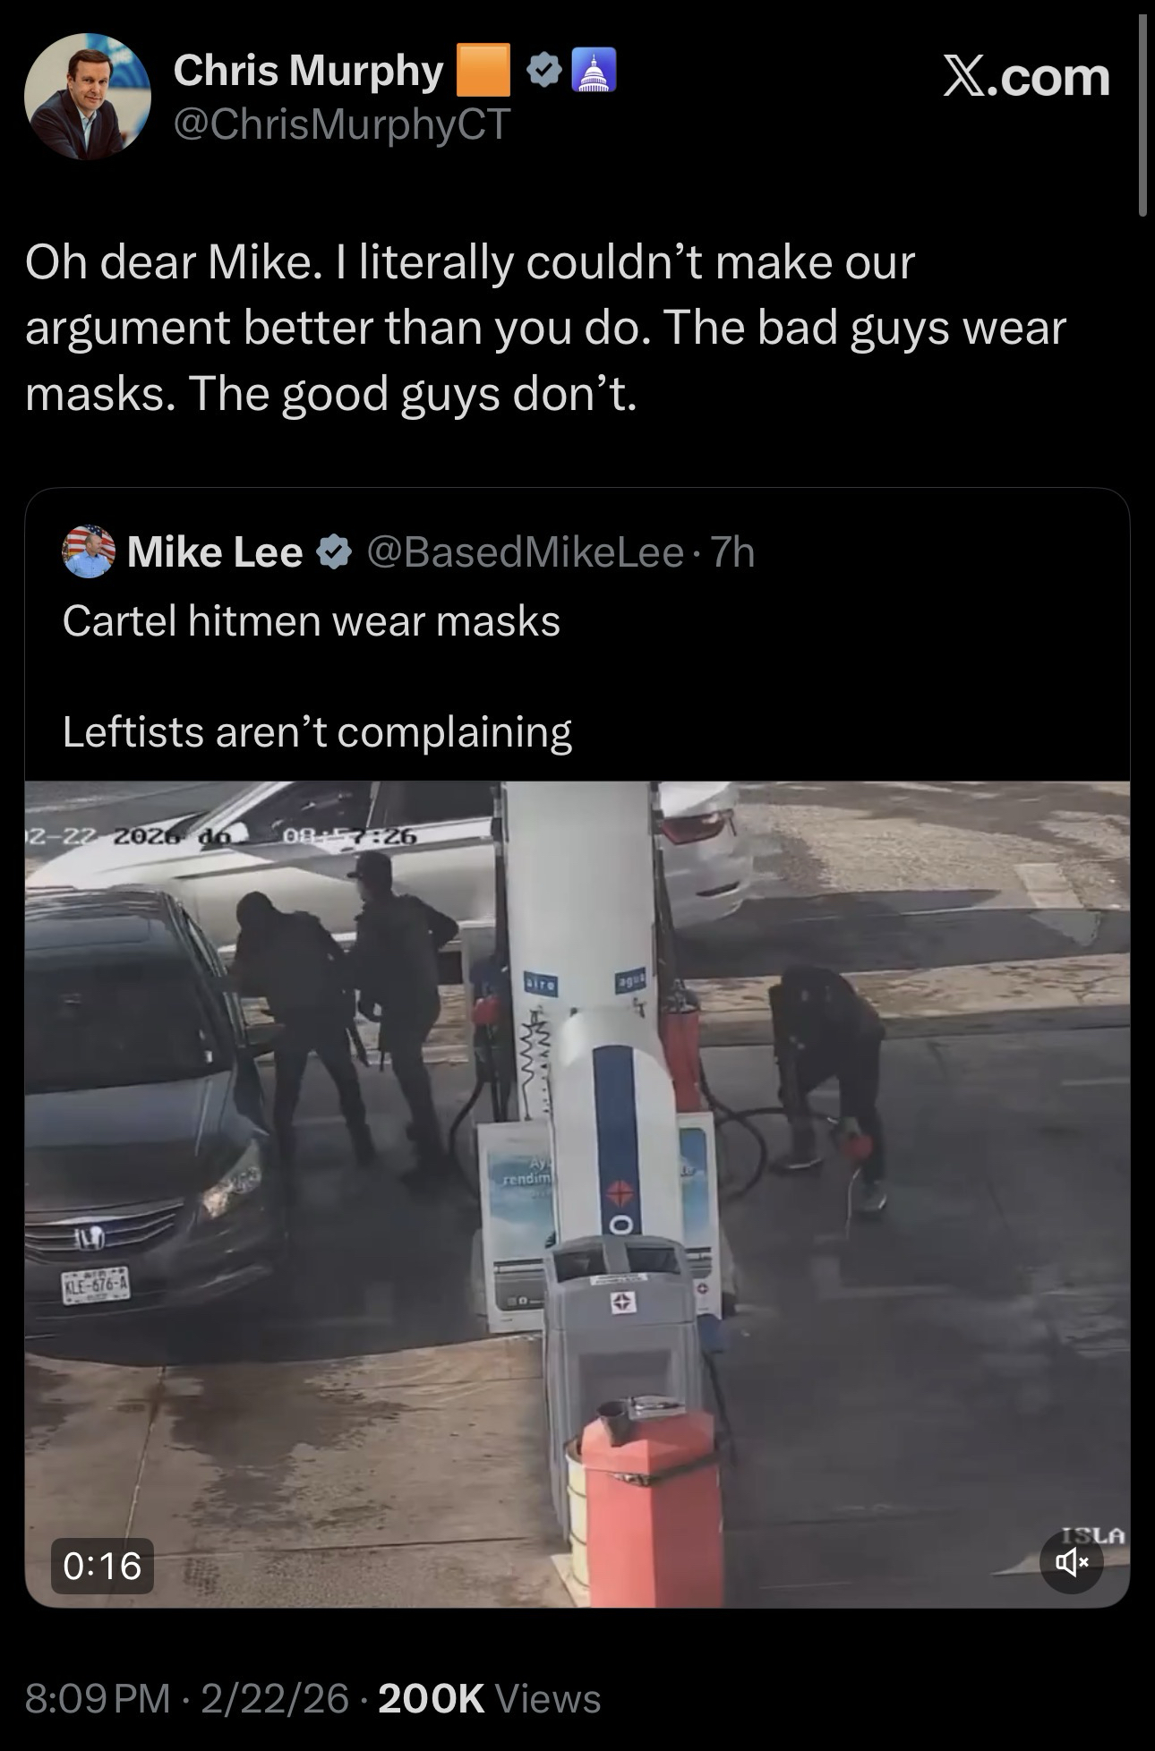Open the quoted post text 'Cartel hitmen wear masks'
This screenshot has height=1751, width=1155.
[312, 620]
